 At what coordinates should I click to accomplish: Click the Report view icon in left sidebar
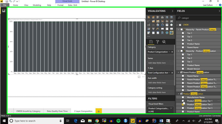point(4,11)
